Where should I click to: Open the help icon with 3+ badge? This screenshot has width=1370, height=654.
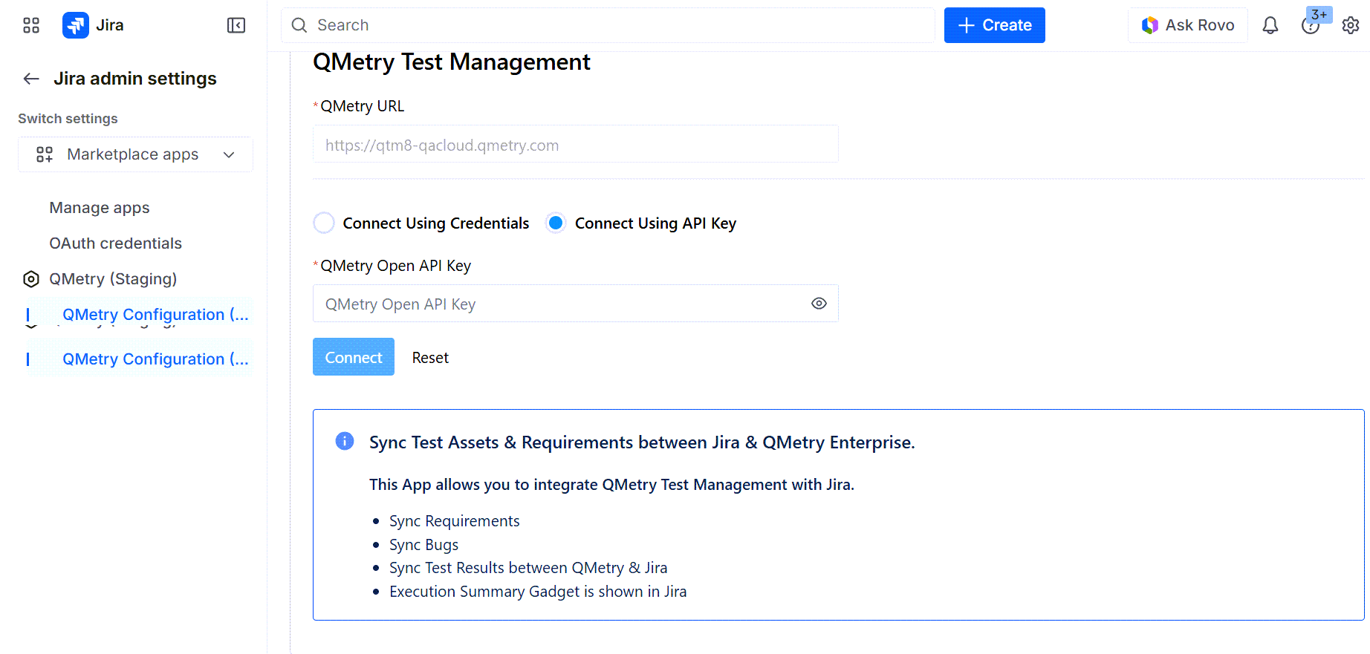pos(1310,26)
